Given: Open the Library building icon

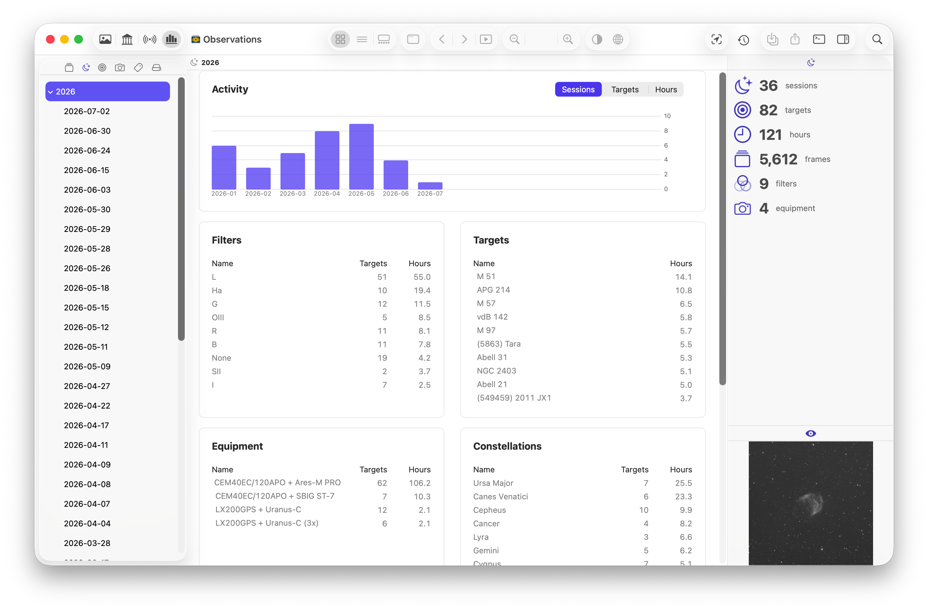Looking at the screenshot, I should [127, 39].
